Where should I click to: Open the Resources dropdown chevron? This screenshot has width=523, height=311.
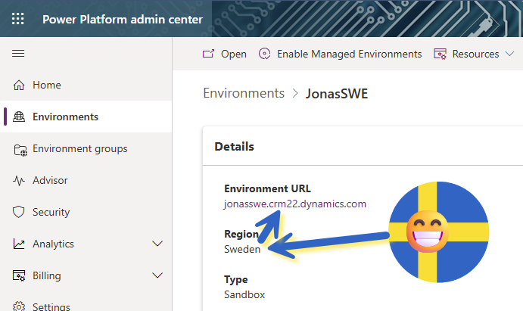[x=509, y=54]
